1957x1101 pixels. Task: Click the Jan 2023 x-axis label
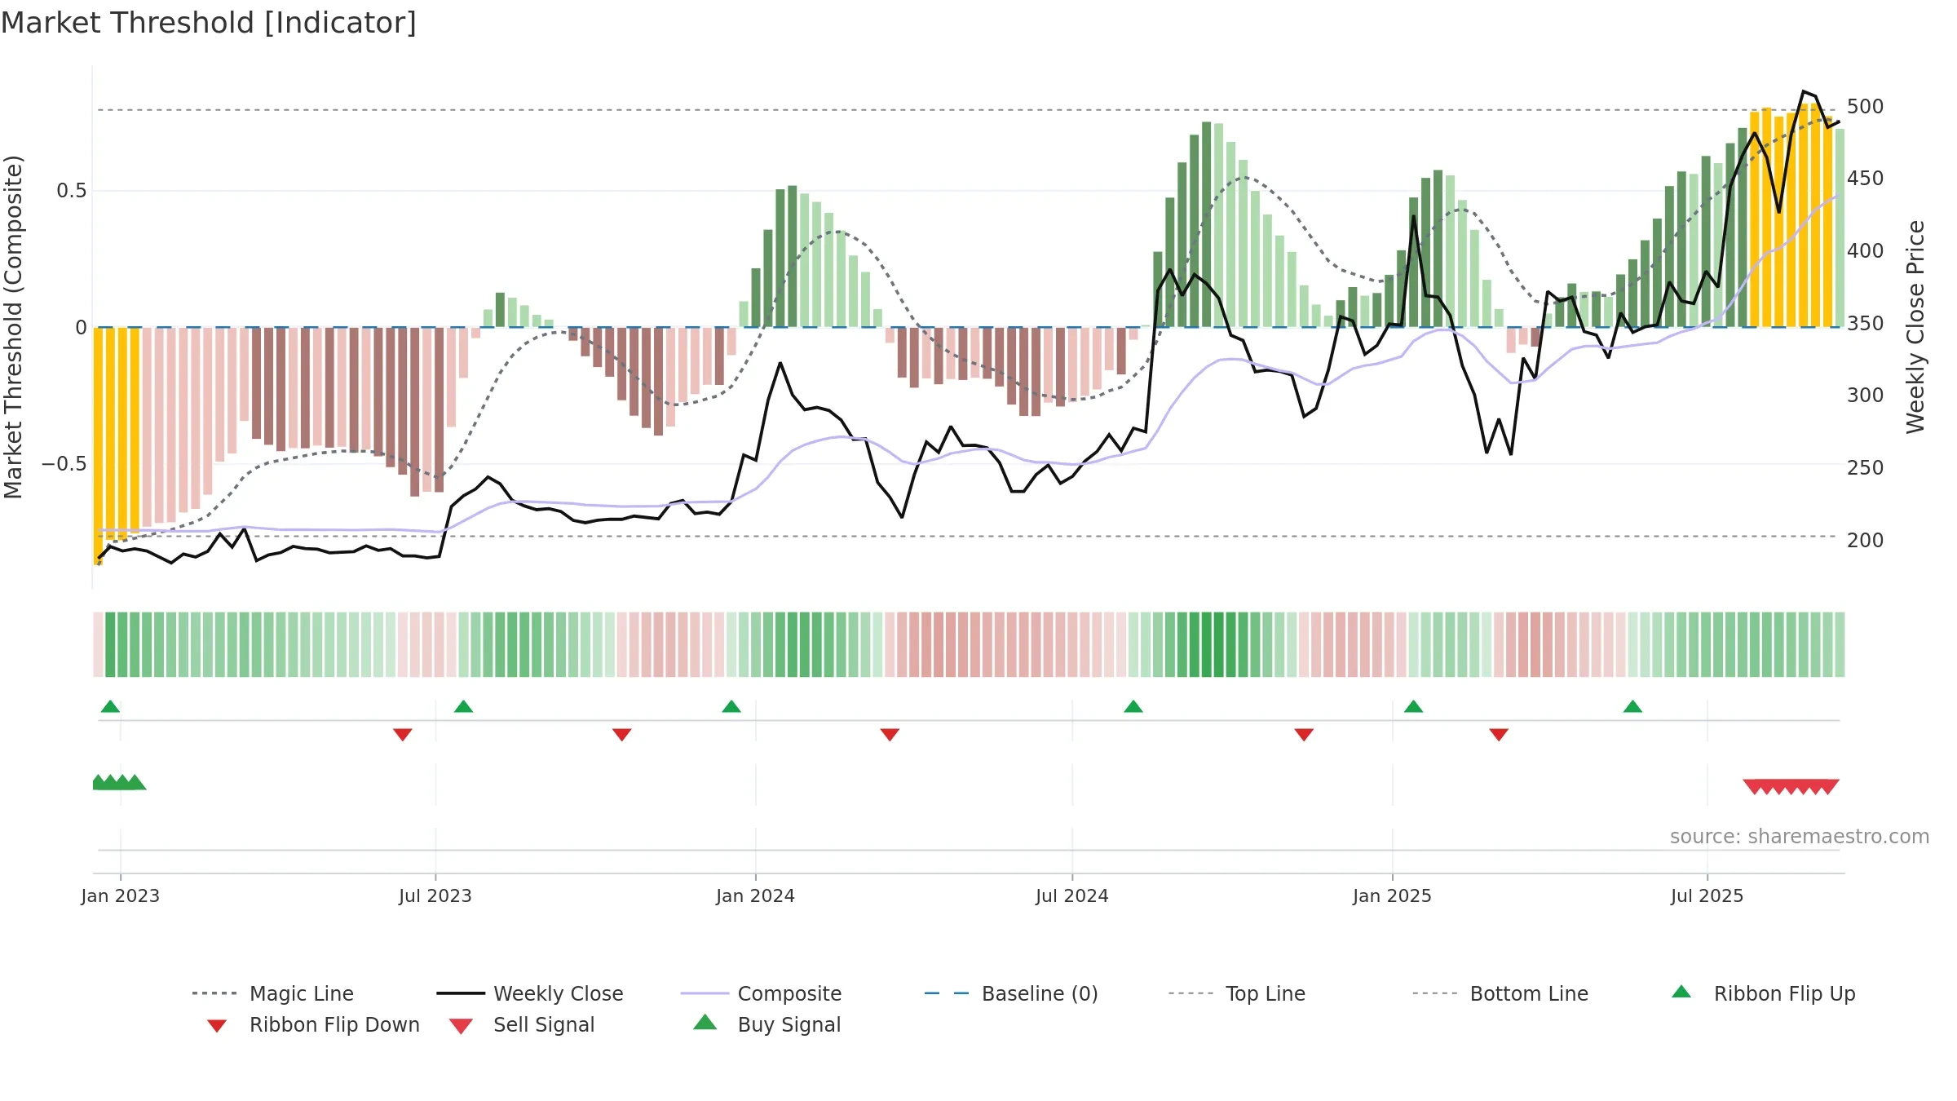click(x=121, y=895)
